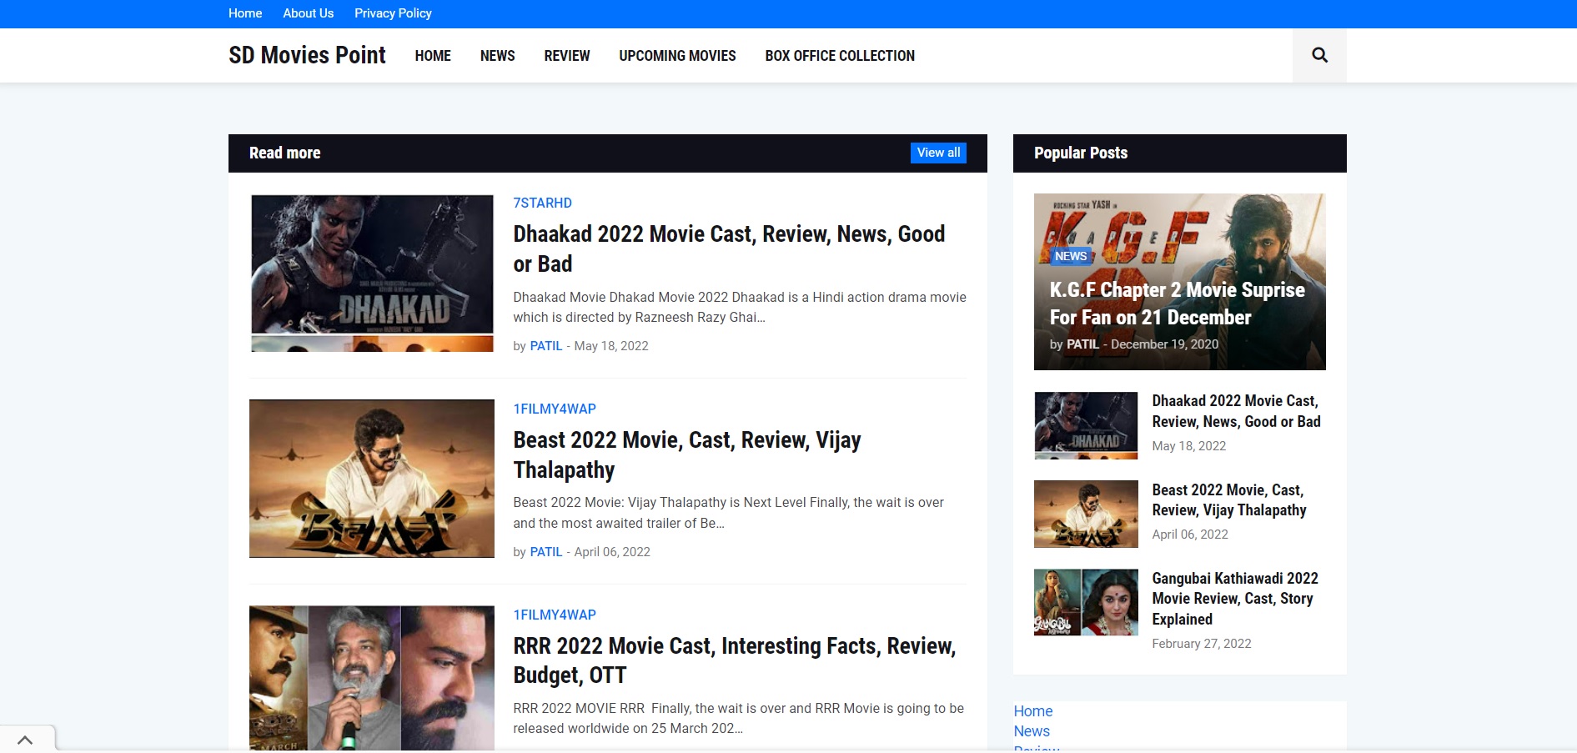The width and height of the screenshot is (1577, 753).
Task: Select UPCOMING MOVIES in the navigation
Action: click(677, 56)
